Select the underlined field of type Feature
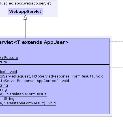The height and width of the screenshot is (127, 123). click(9, 58)
